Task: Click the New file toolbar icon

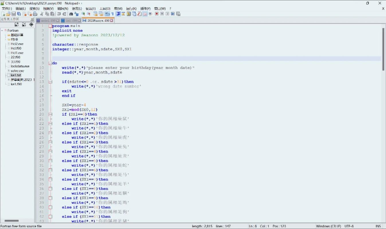Action: click(3, 14)
